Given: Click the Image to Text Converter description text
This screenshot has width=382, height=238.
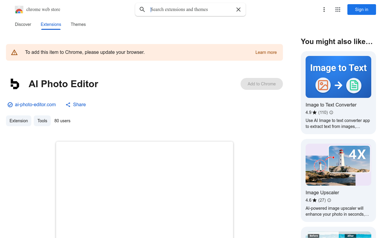Looking at the screenshot, I should click(x=338, y=123).
